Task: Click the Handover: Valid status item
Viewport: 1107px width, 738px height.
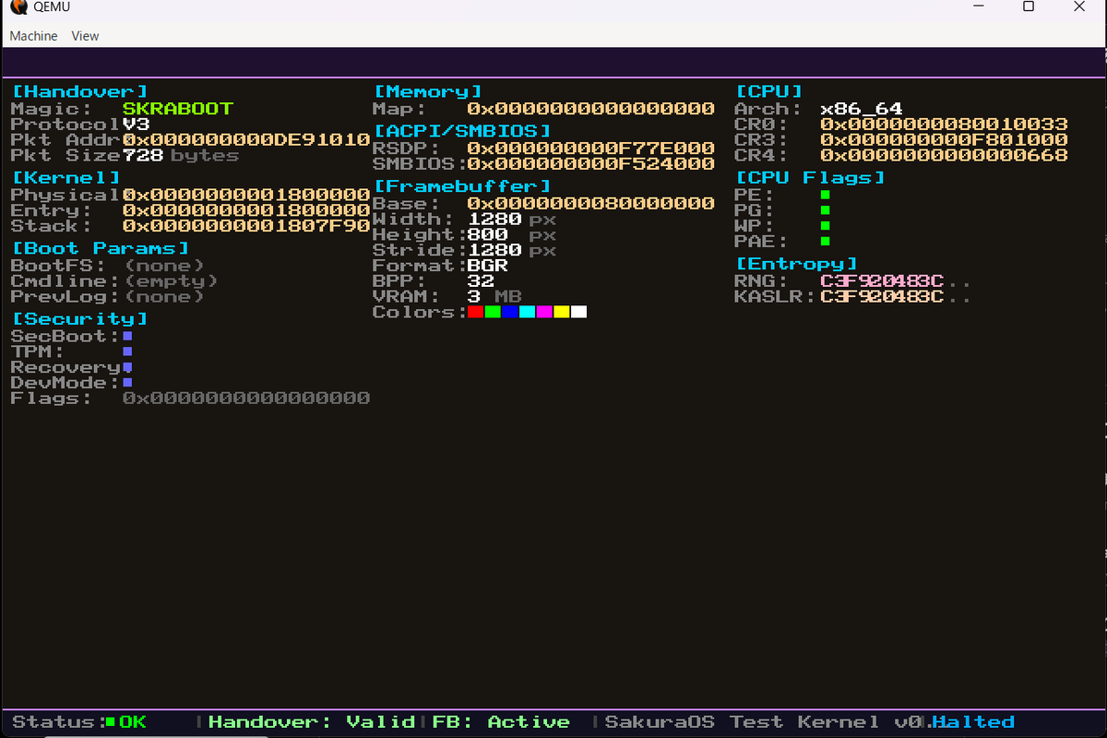Action: (x=314, y=721)
